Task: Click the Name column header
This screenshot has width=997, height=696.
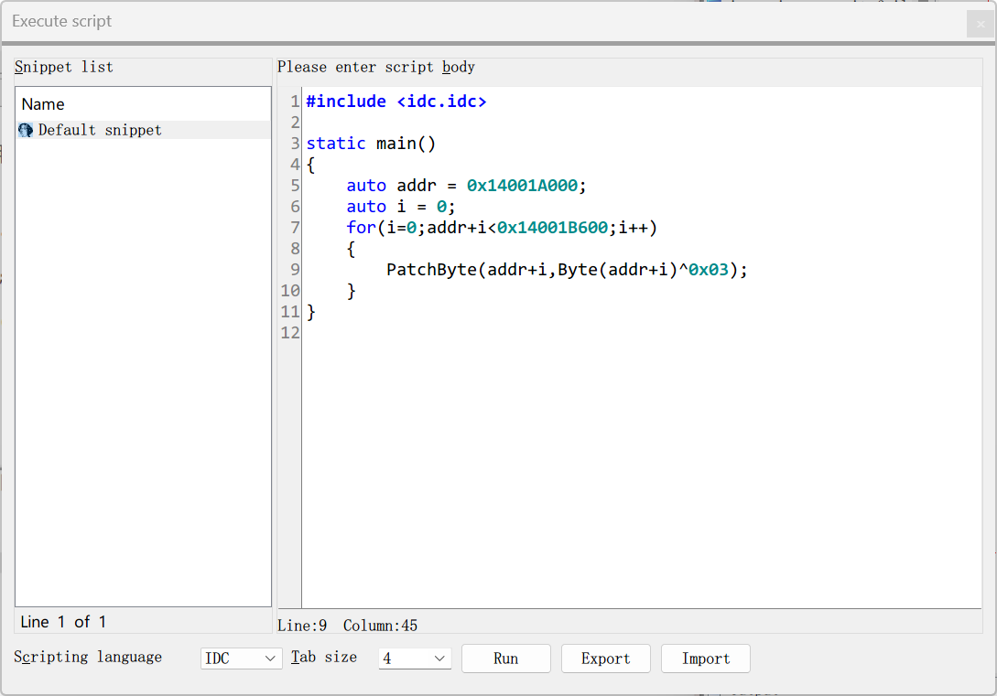Action: click(x=43, y=104)
